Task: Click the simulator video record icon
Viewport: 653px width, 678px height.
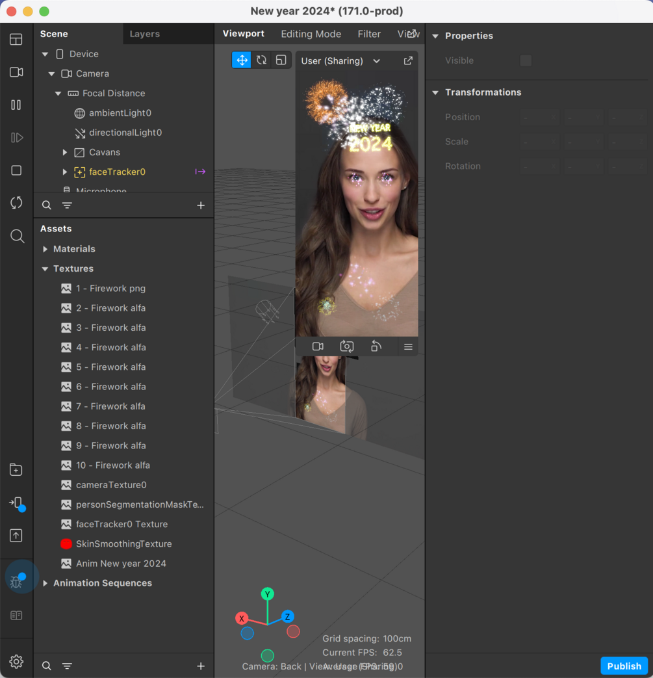Action: click(x=318, y=346)
